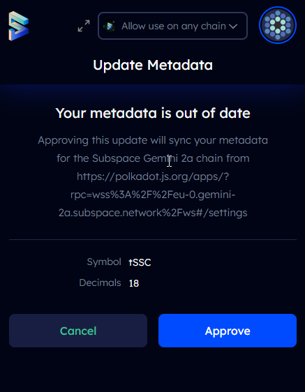Expand the wallet popup to full view
The width and height of the screenshot is (305, 392).
click(84, 26)
